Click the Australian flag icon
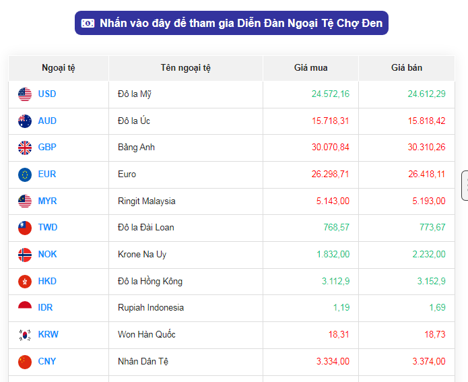The width and height of the screenshot is (468, 382). (x=25, y=121)
